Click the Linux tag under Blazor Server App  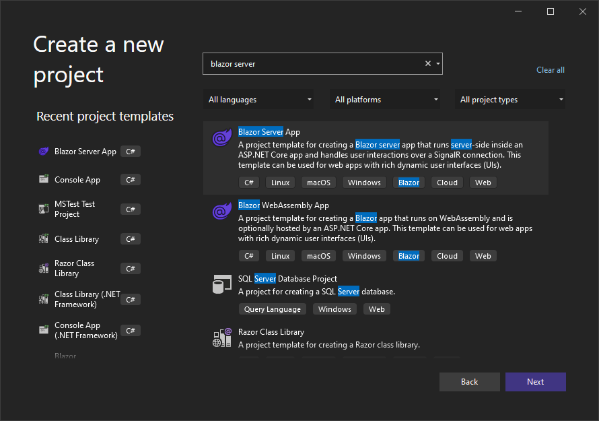pyautogui.click(x=281, y=183)
